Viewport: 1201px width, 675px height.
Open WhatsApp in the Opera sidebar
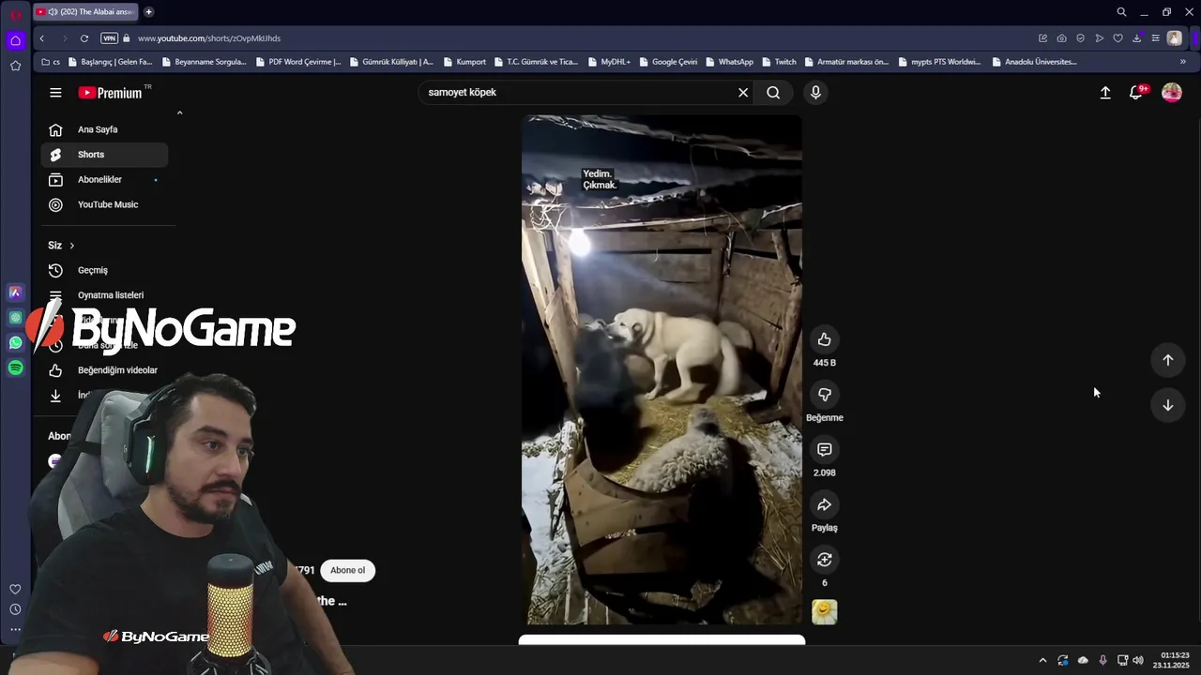tap(15, 343)
